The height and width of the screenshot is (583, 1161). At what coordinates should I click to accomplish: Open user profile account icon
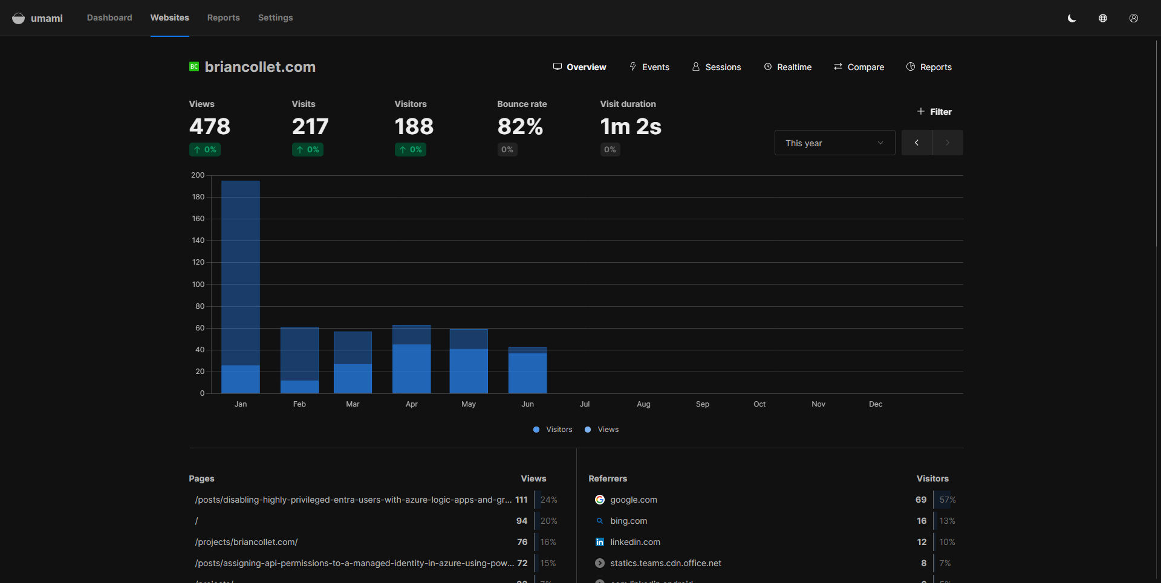1134,18
